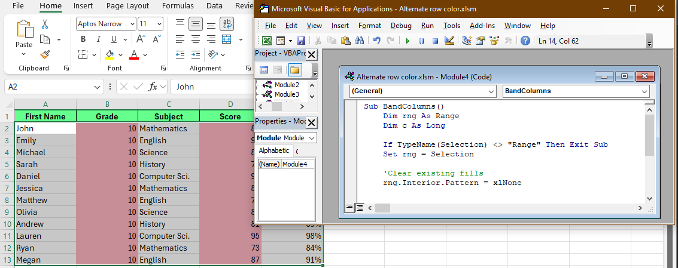Open the Borders dropdown arrow
The width and height of the screenshot is (678, 268).
pos(95,55)
